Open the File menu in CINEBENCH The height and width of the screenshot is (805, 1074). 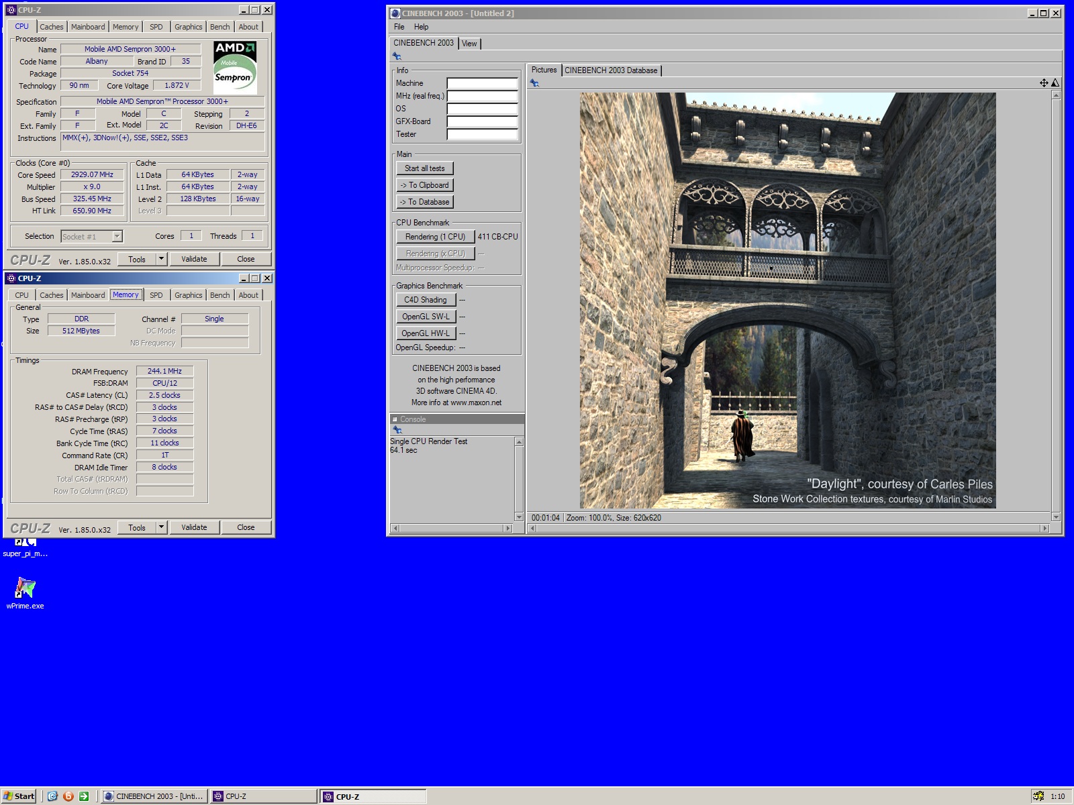tap(399, 27)
